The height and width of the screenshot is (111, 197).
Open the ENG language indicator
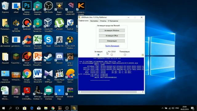(x=177, y=108)
